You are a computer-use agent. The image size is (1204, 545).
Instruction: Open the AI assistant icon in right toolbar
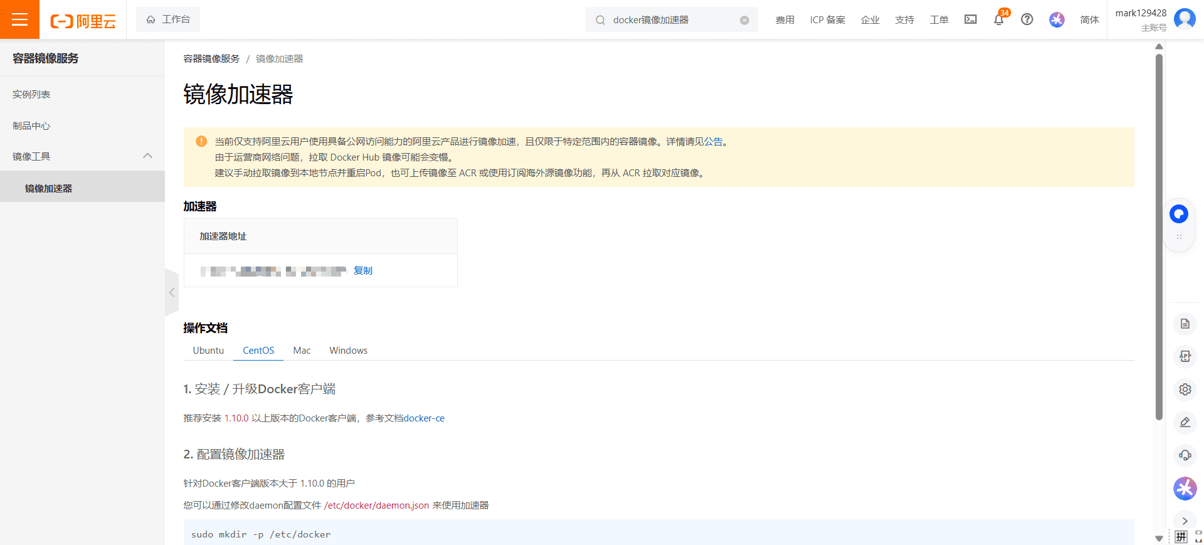(x=1185, y=488)
